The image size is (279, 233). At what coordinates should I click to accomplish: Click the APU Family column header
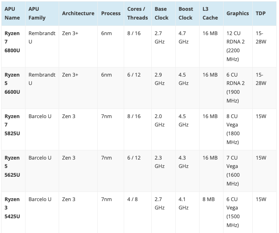pyautogui.click(x=37, y=13)
